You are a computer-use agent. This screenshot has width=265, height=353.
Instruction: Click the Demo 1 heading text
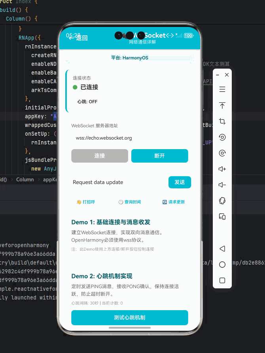pyautogui.click(x=111, y=222)
